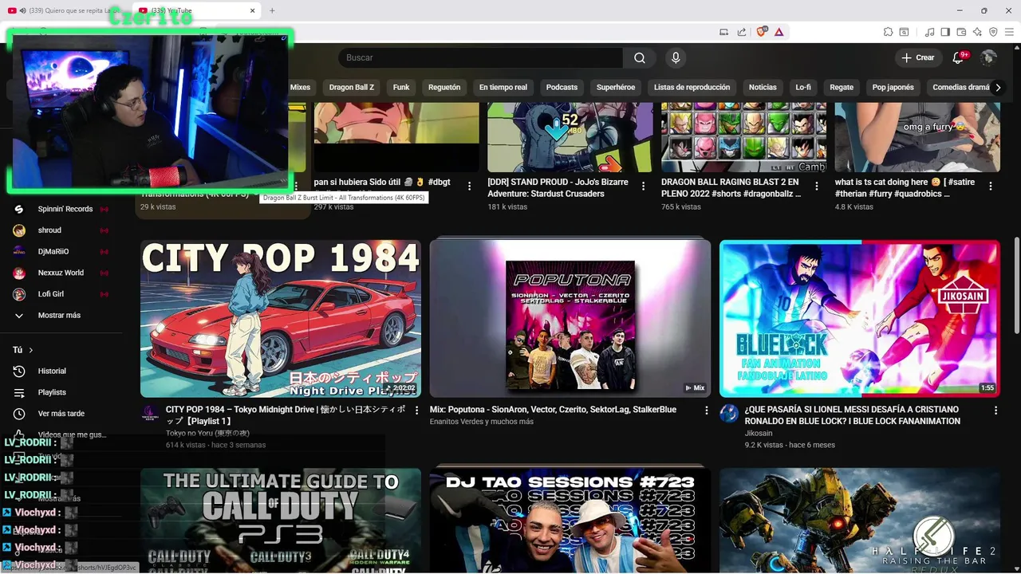Open the Messi vs Cristiano Blue Lock title link
This screenshot has width=1021, height=574.
point(852,415)
